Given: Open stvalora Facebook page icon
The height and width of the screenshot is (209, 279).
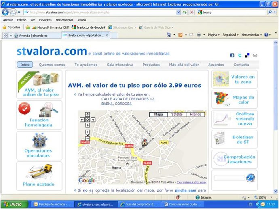Looking at the screenshot, I should [x=232, y=55].
